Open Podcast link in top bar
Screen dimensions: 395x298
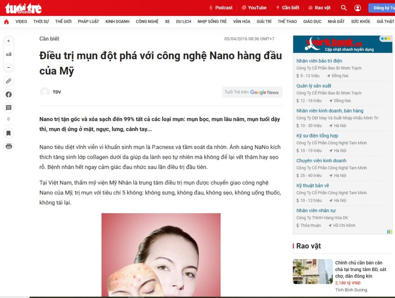pyautogui.click(x=221, y=8)
